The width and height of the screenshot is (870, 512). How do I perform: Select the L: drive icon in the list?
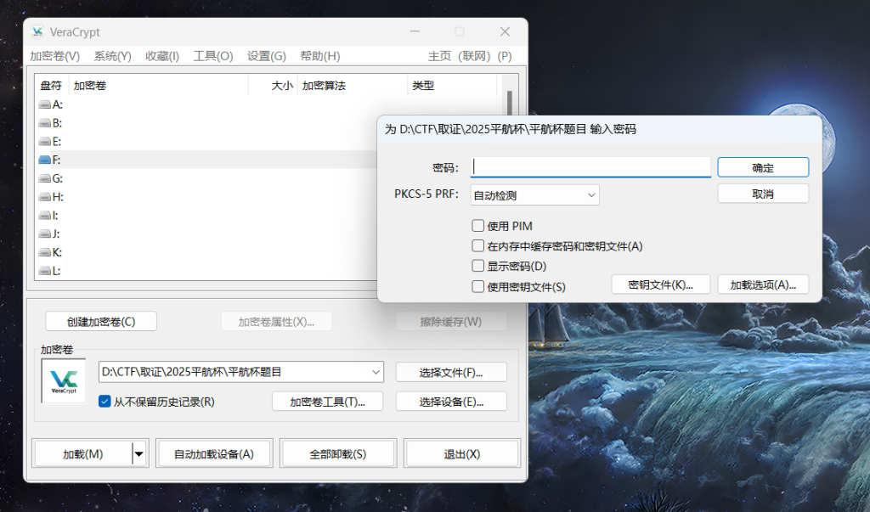(x=45, y=271)
